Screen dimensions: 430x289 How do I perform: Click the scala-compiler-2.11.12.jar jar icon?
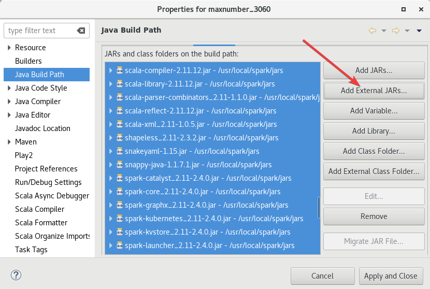tap(120, 70)
